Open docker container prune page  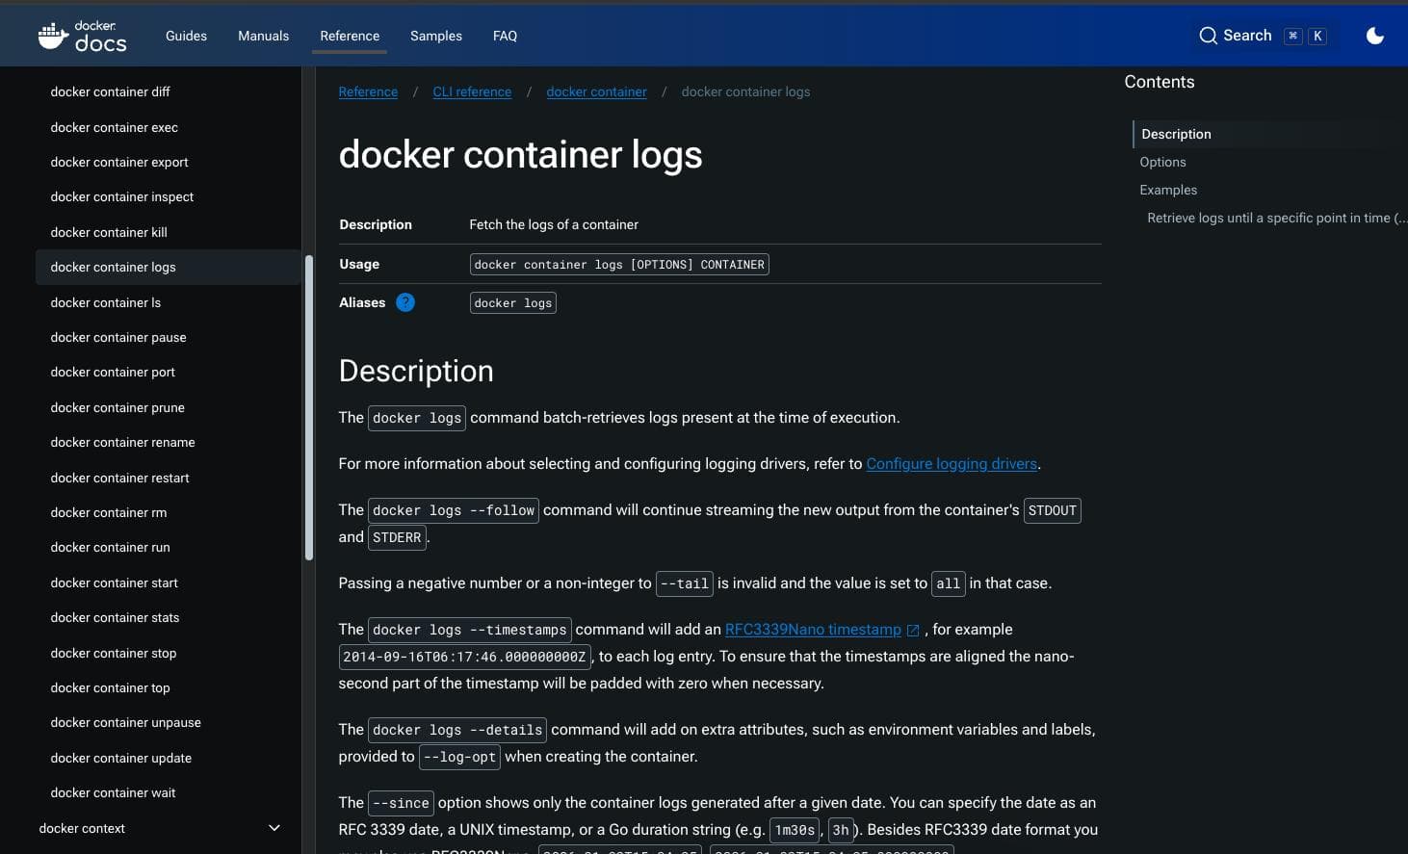117,407
